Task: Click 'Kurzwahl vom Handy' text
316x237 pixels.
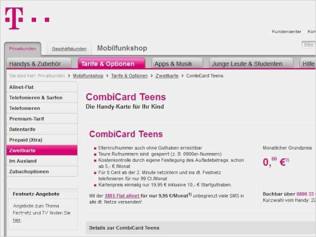Action: 289,200
